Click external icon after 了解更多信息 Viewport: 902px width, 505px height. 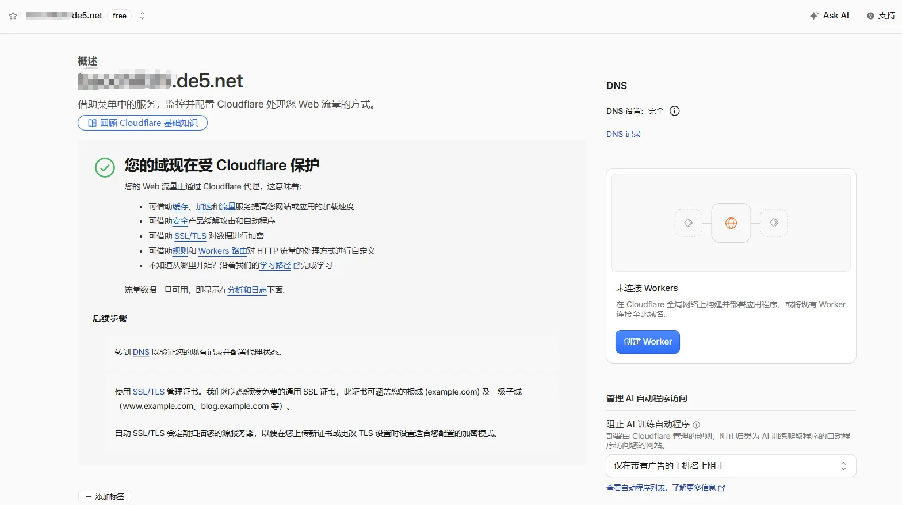coord(722,488)
